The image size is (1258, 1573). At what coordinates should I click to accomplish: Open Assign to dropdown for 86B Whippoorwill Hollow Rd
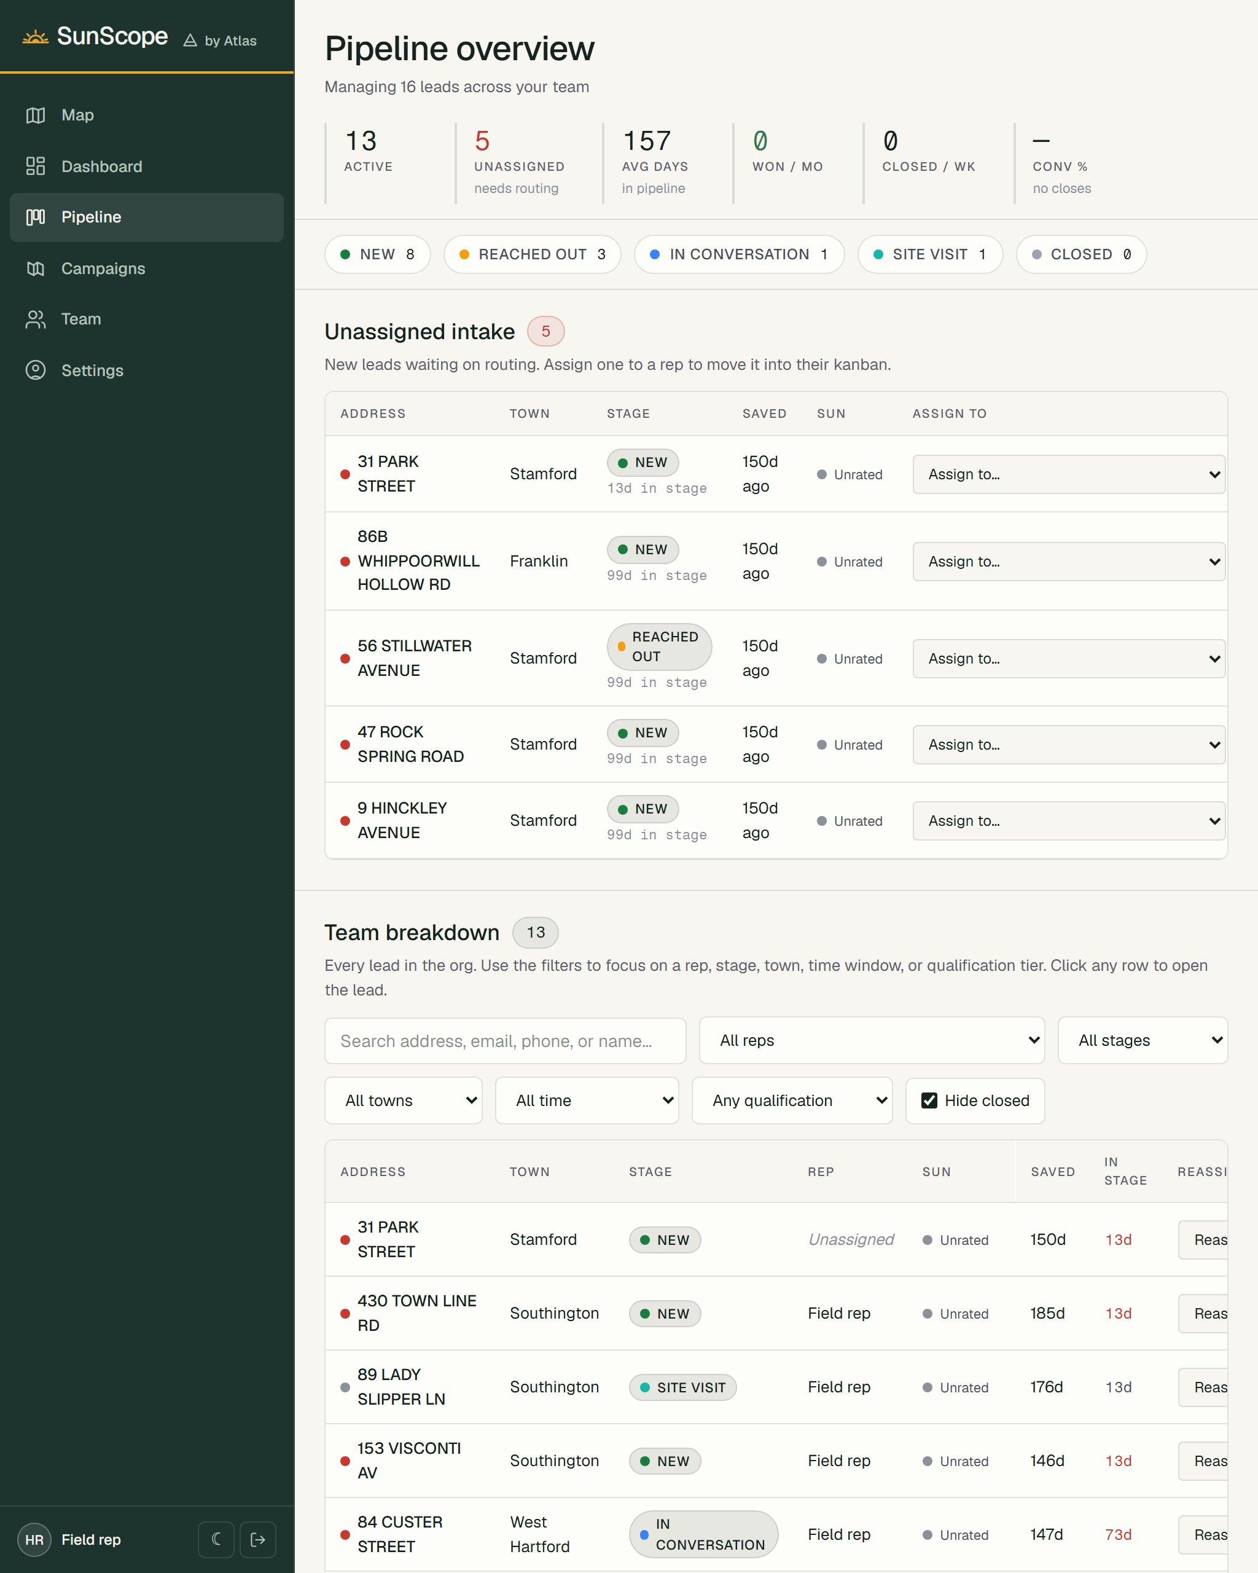point(1069,562)
